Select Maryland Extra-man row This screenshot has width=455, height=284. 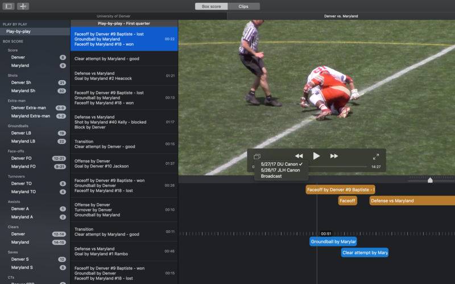pyautogui.click(x=35, y=116)
